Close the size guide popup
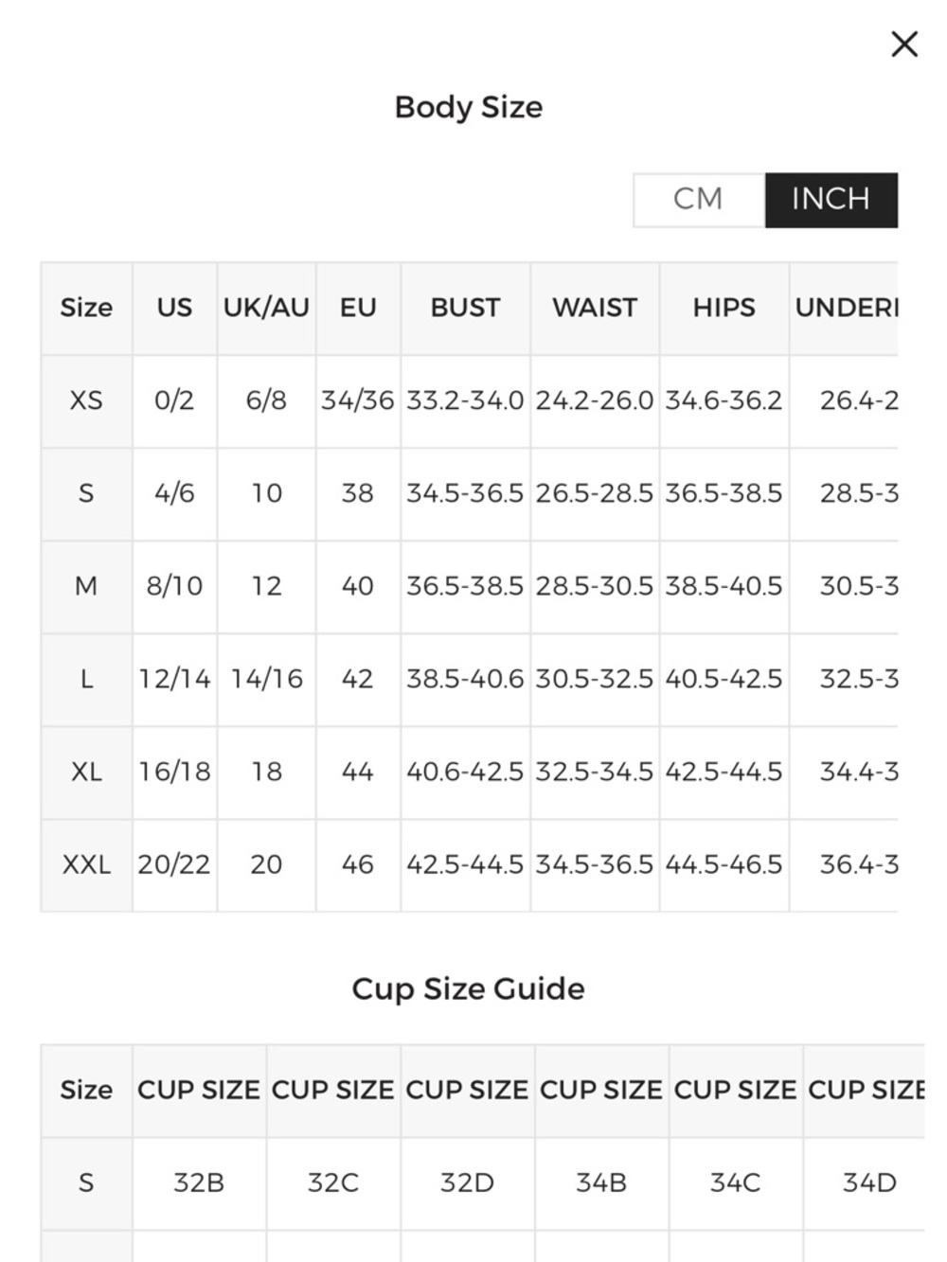 click(904, 44)
